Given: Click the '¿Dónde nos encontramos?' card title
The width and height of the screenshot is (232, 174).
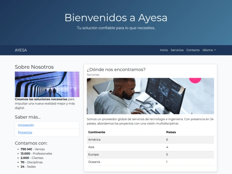Looking at the screenshot, I should click(x=116, y=70).
